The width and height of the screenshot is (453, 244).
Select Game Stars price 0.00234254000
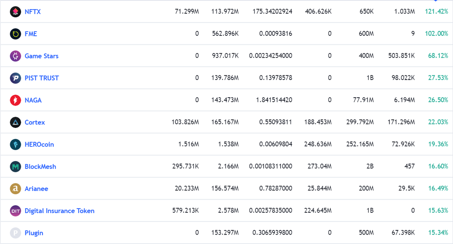click(271, 56)
